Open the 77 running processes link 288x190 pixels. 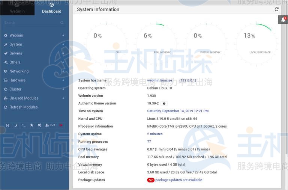click(149, 142)
